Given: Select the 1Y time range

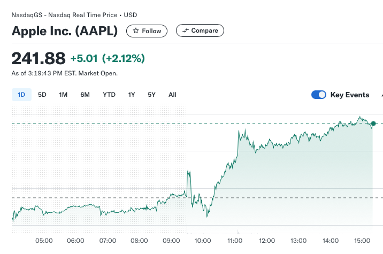Looking at the screenshot, I should coord(132,95).
